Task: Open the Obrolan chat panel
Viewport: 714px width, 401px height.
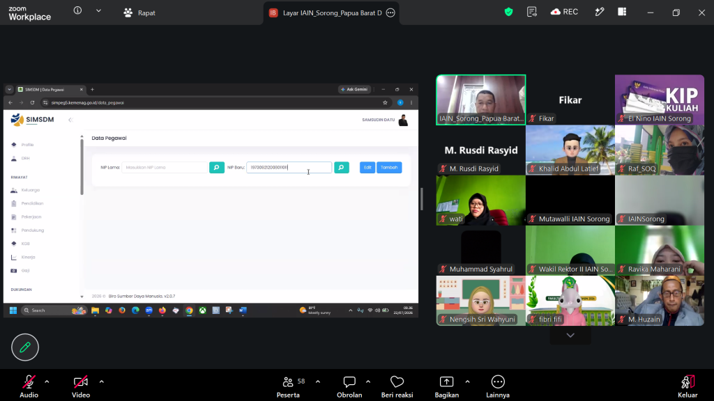Action: pos(349,387)
